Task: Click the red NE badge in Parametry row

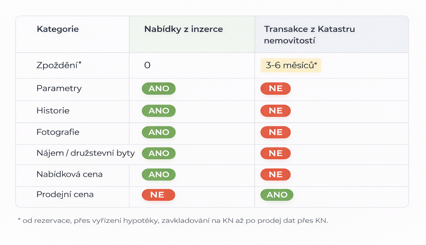Action: click(x=275, y=89)
